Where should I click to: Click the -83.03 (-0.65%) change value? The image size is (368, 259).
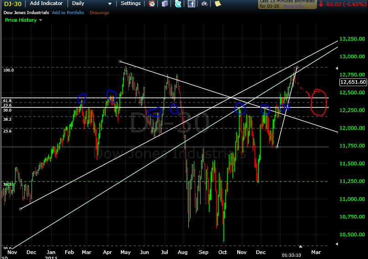point(345,4)
